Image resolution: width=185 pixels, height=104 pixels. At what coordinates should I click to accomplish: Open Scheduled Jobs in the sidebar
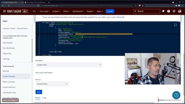tap(9, 92)
